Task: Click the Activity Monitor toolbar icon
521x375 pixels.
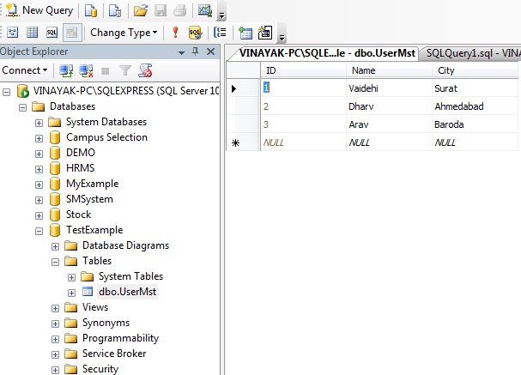Action: [204, 10]
